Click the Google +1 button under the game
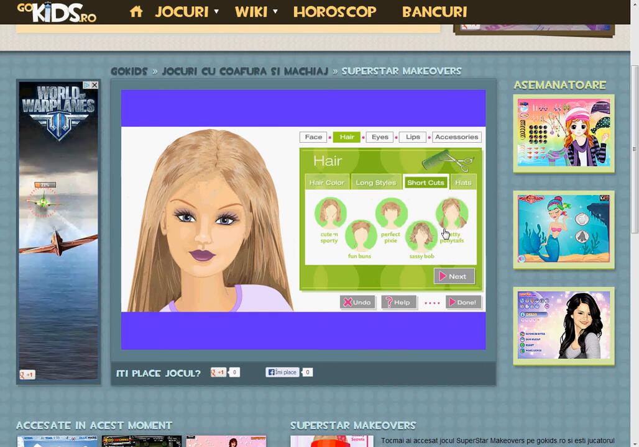 (x=218, y=372)
